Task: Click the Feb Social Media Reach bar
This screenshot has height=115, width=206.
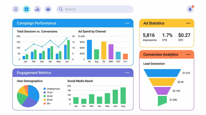Action: tap(84, 101)
